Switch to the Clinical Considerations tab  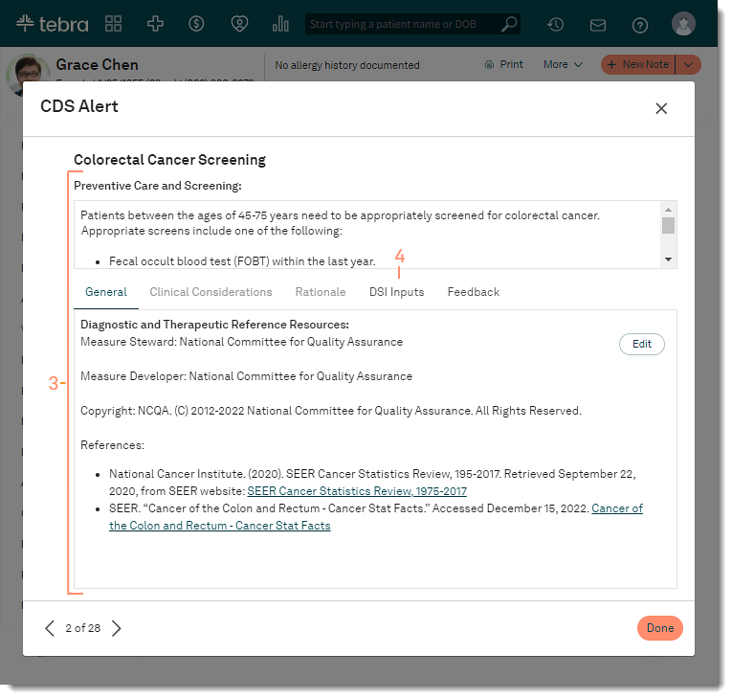click(211, 292)
